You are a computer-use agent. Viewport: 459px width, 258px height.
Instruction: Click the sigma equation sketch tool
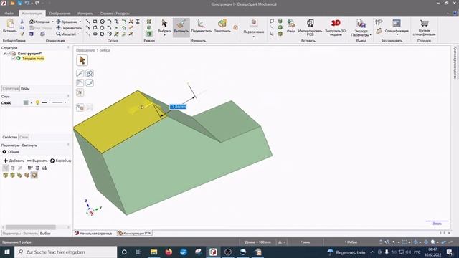pyautogui.click(x=138, y=21)
